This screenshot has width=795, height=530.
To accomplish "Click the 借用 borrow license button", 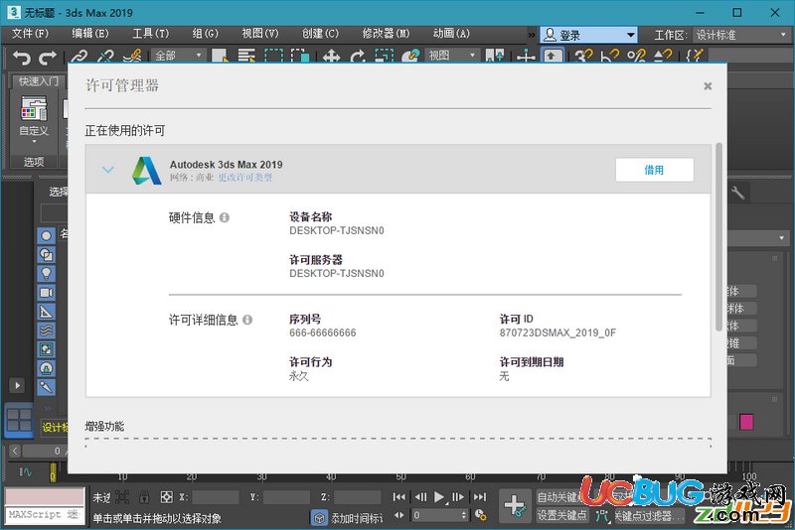I will click(x=655, y=170).
